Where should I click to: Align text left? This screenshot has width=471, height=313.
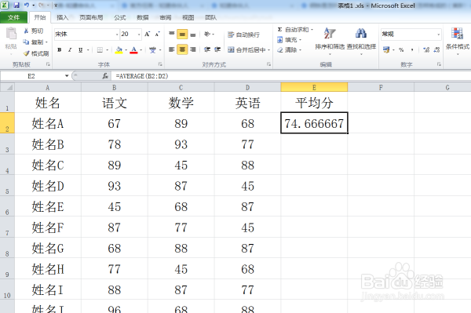click(x=171, y=49)
